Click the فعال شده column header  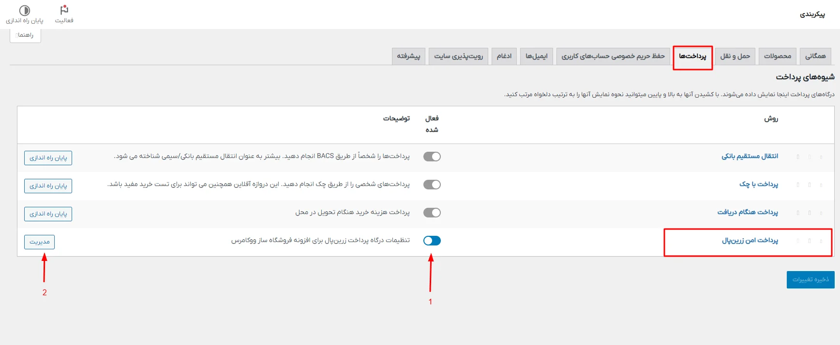(x=432, y=124)
